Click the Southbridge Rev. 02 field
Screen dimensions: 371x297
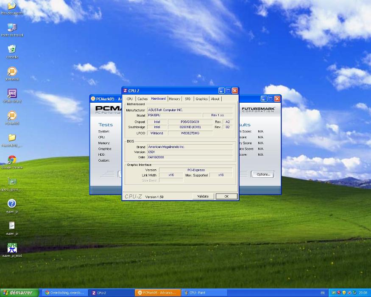228,127
